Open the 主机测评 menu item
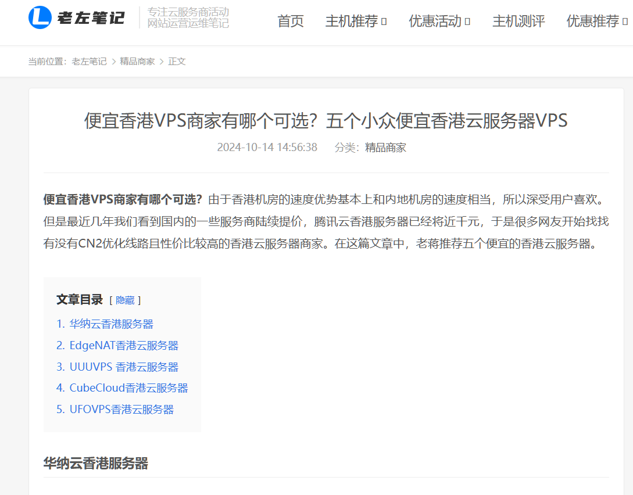Viewport: 633px width, 495px height. point(518,21)
